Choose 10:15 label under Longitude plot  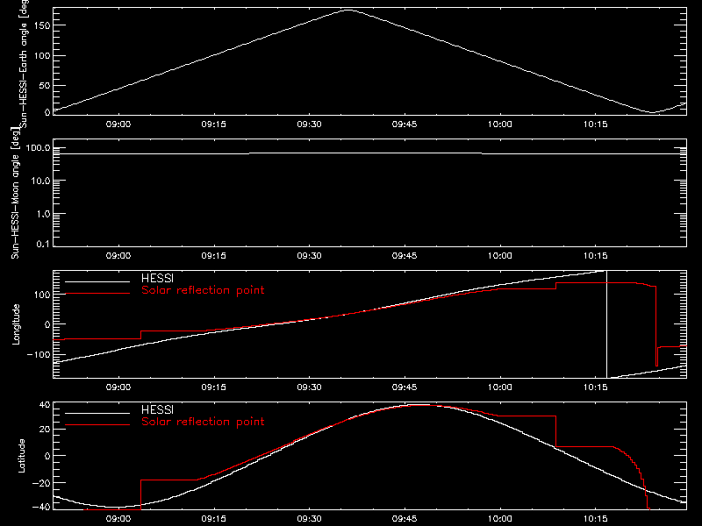[x=596, y=387]
